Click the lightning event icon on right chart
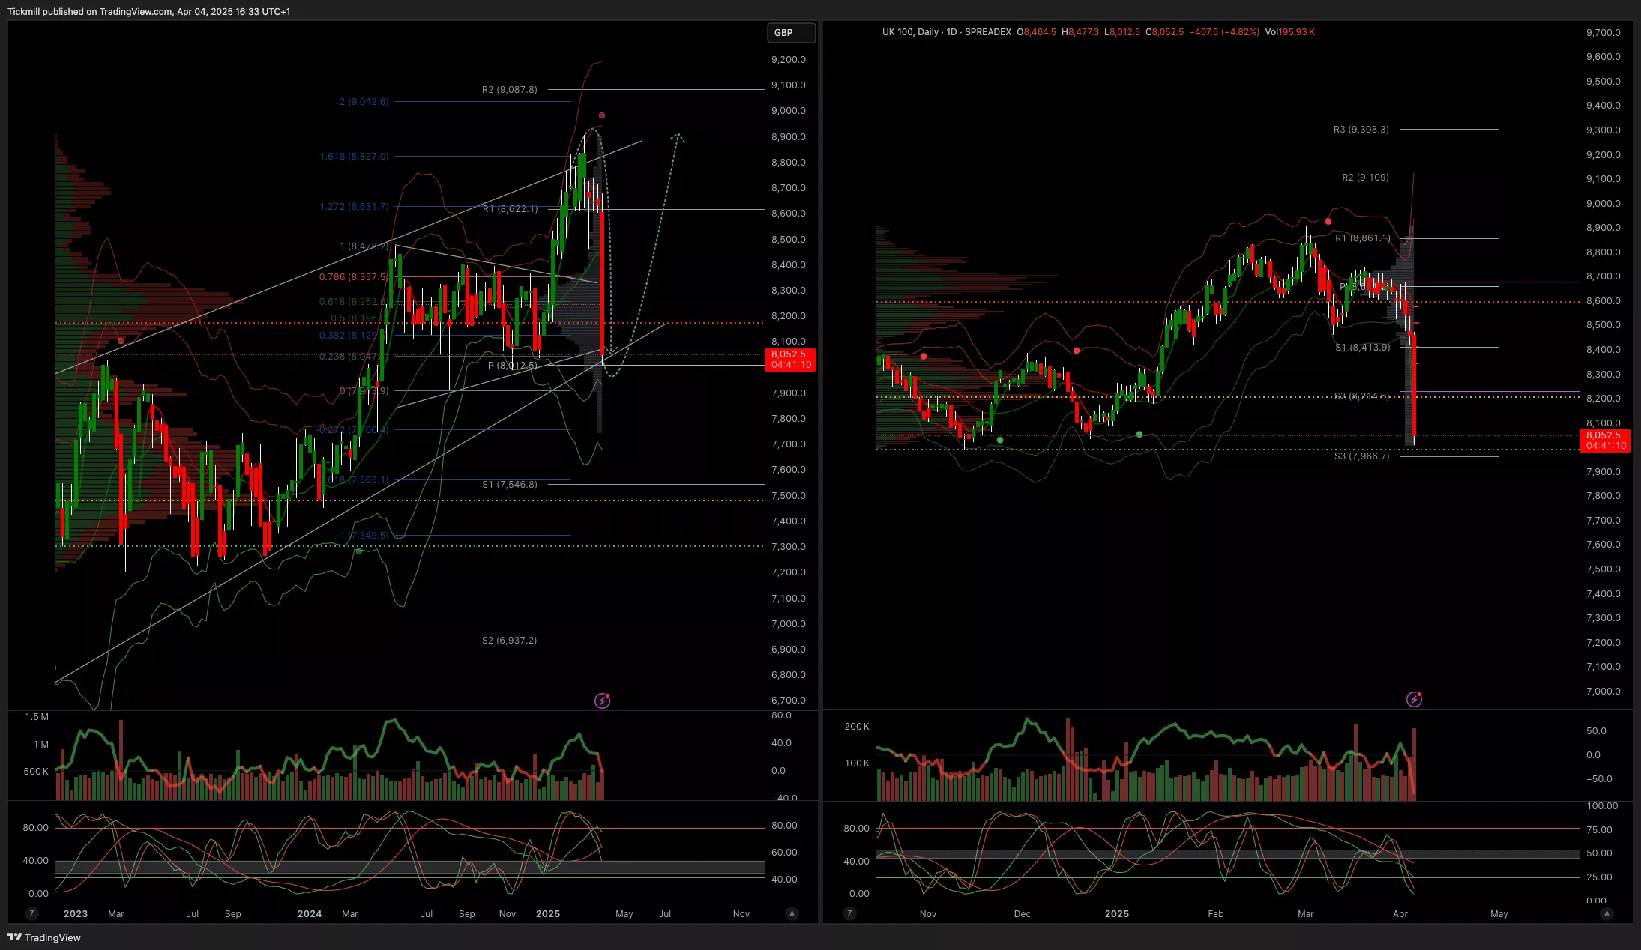The height and width of the screenshot is (950, 1641). click(1414, 699)
